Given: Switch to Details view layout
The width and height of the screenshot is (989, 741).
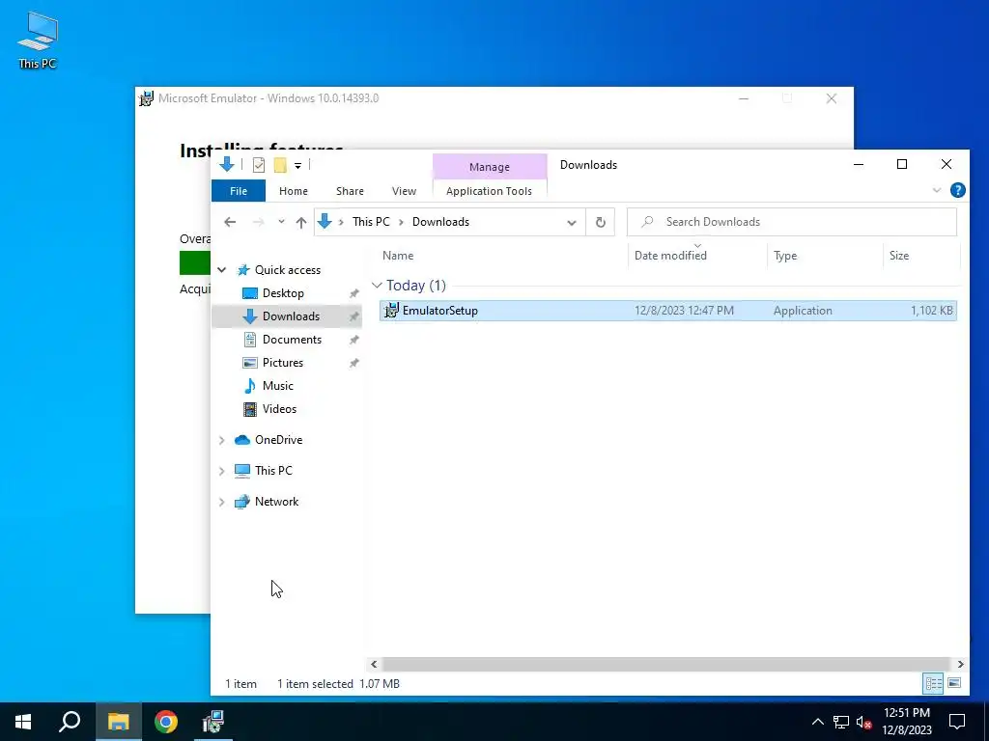Looking at the screenshot, I should pos(934,683).
